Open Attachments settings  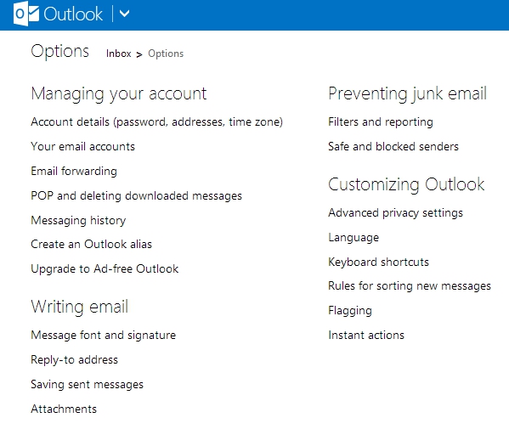pos(64,409)
